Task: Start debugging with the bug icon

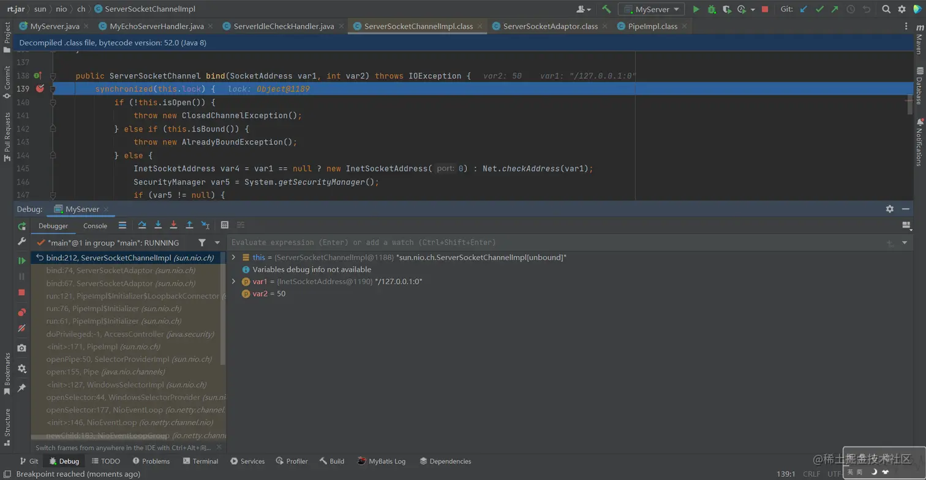Action: tap(712, 9)
